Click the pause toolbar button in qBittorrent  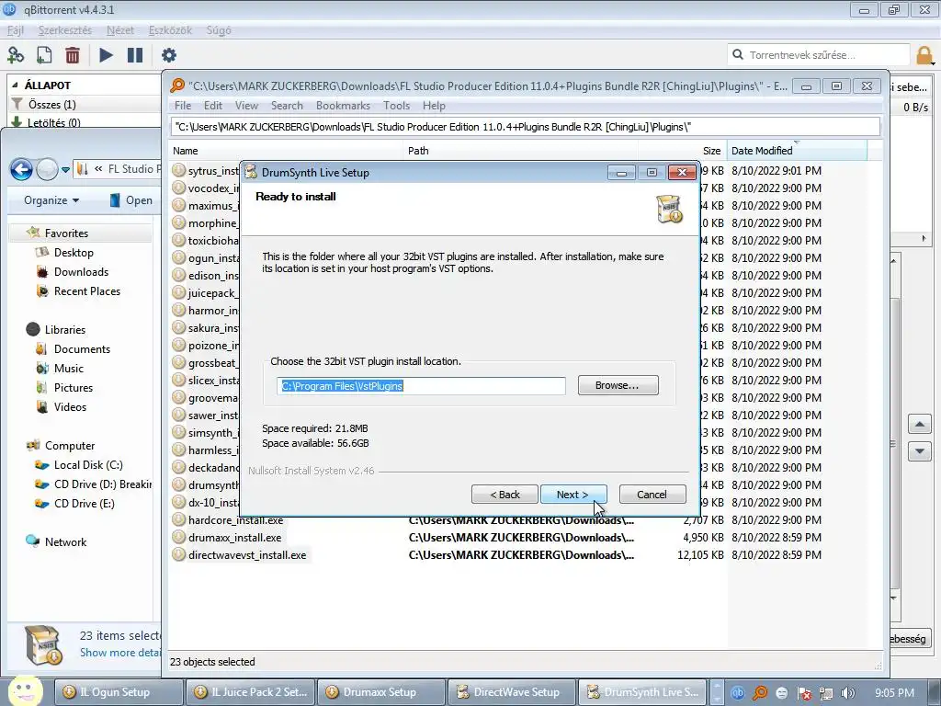135,55
